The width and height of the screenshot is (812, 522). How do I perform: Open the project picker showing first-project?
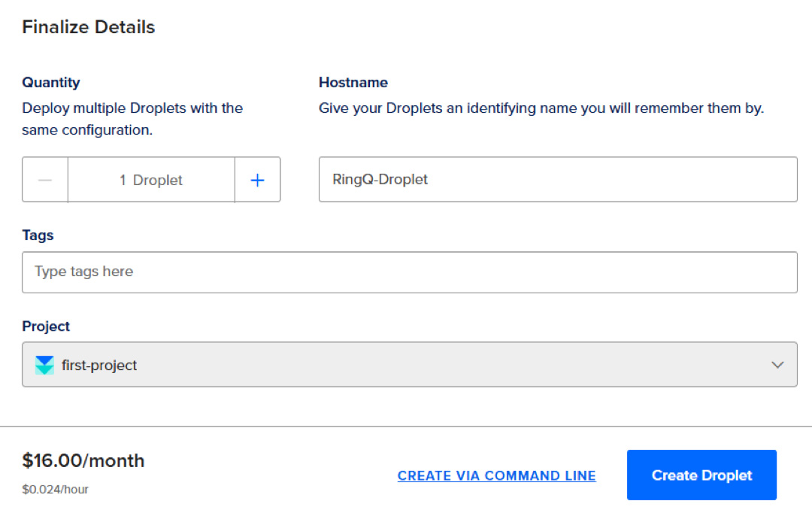tap(409, 365)
